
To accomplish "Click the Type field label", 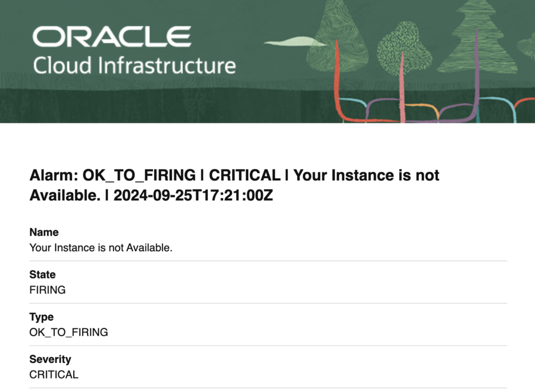I will tap(41, 317).
